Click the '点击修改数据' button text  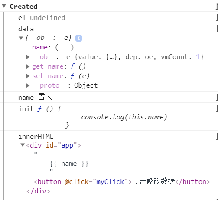coord(153,181)
